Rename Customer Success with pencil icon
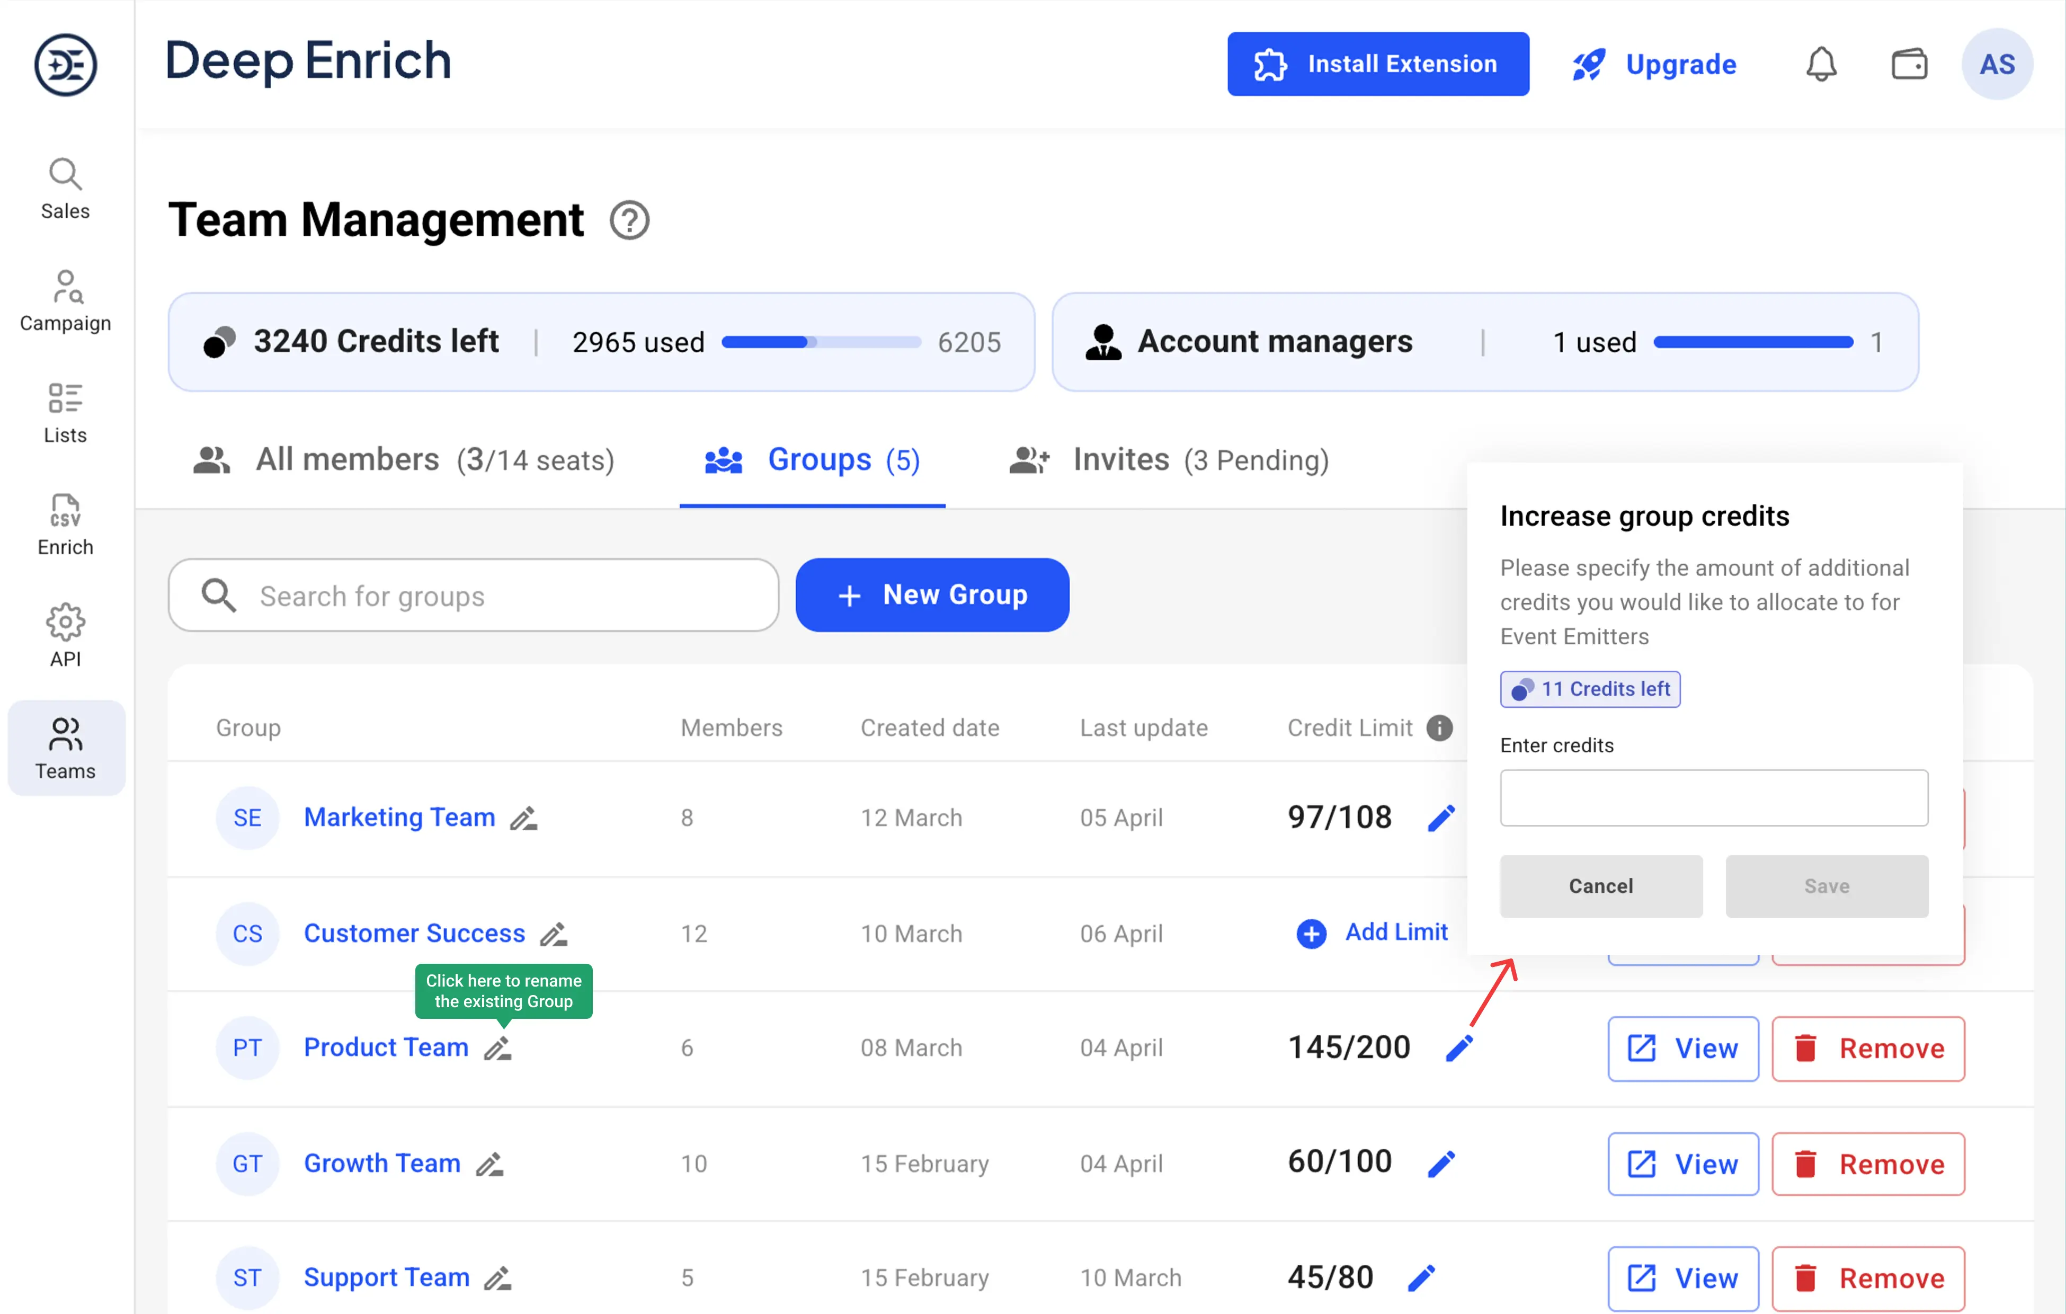 pyautogui.click(x=554, y=934)
